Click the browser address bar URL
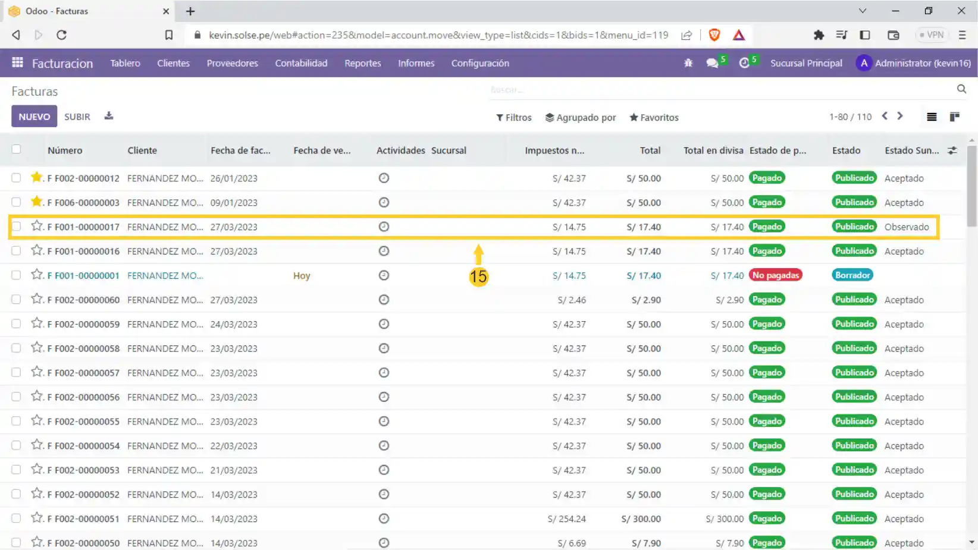 pyautogui.click(x=438, y=35)
